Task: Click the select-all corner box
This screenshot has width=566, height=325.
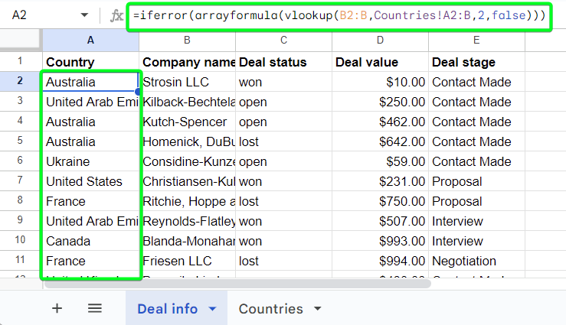Action: click(x=20, y=40)
